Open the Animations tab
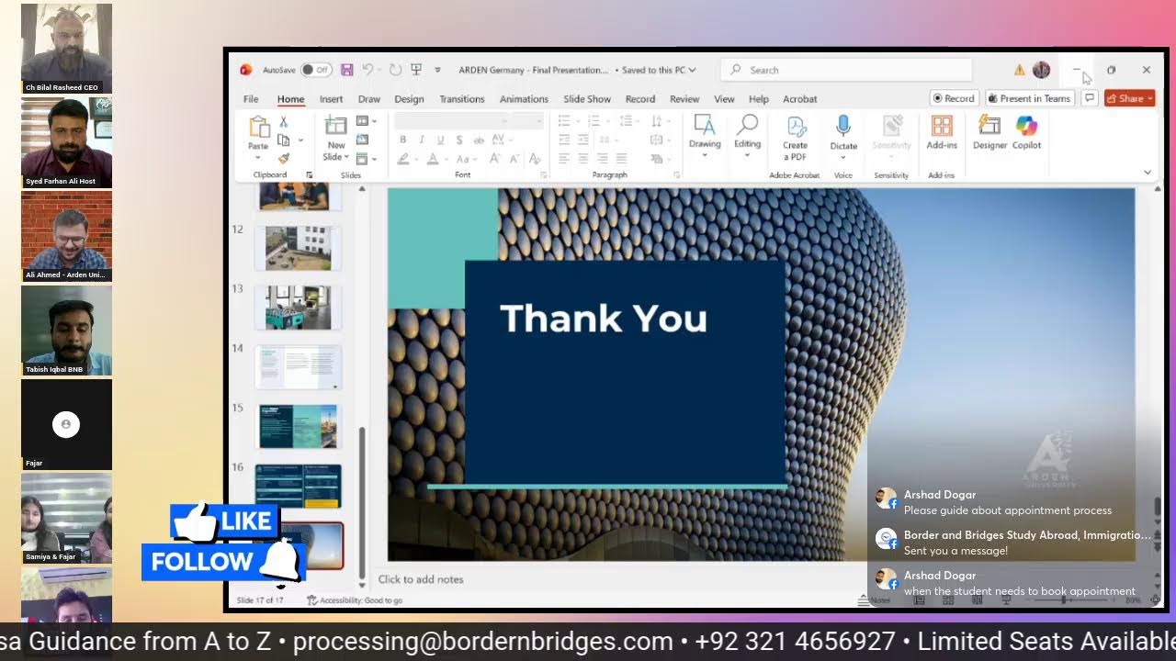 tap(524, 99)
